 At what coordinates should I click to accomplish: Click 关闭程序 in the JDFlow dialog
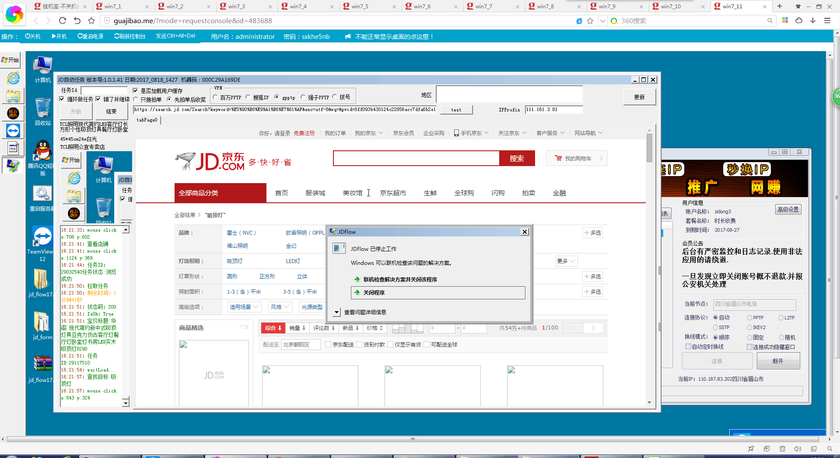[438, 293]
